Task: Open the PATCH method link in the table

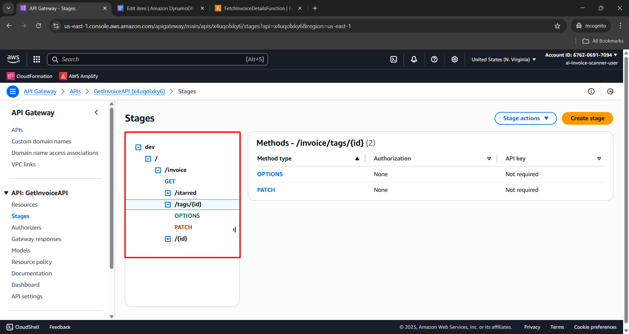Action: pos(266,190)
